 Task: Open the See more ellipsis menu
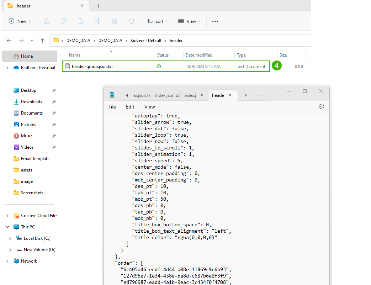click(215, 21)
